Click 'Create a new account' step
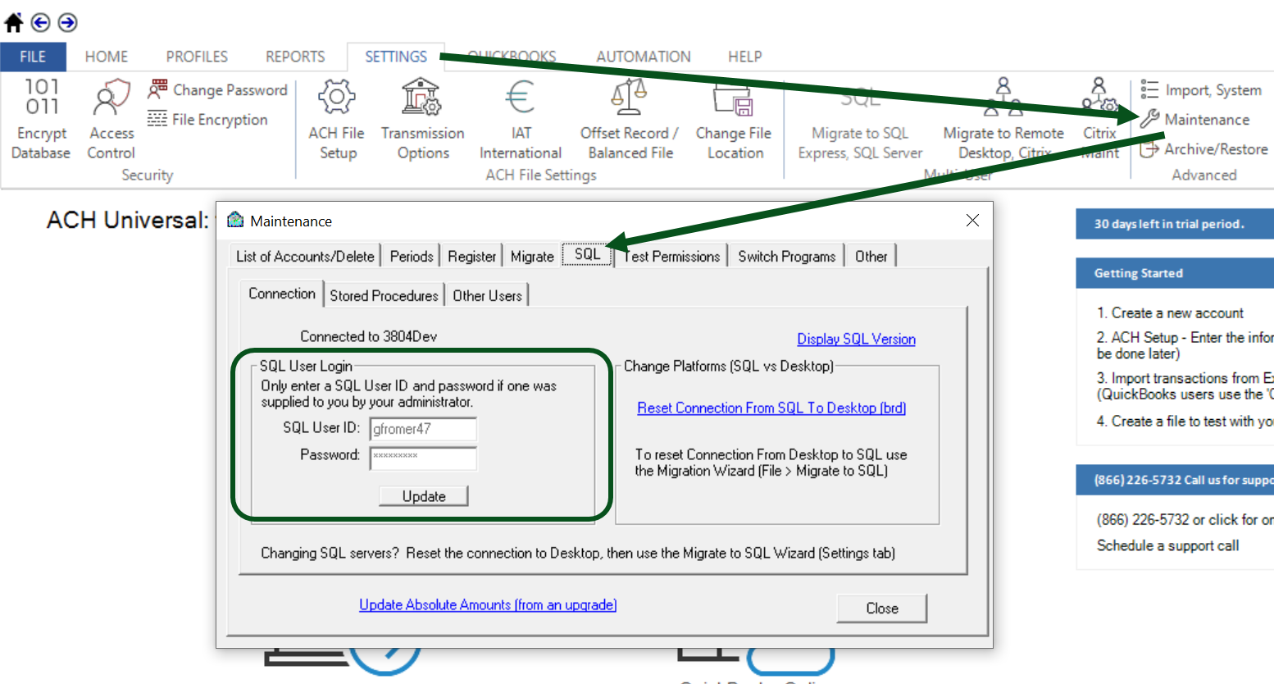Image resolution: width=1274 pixels, height=684 pixels. [x=1170, y=312]
